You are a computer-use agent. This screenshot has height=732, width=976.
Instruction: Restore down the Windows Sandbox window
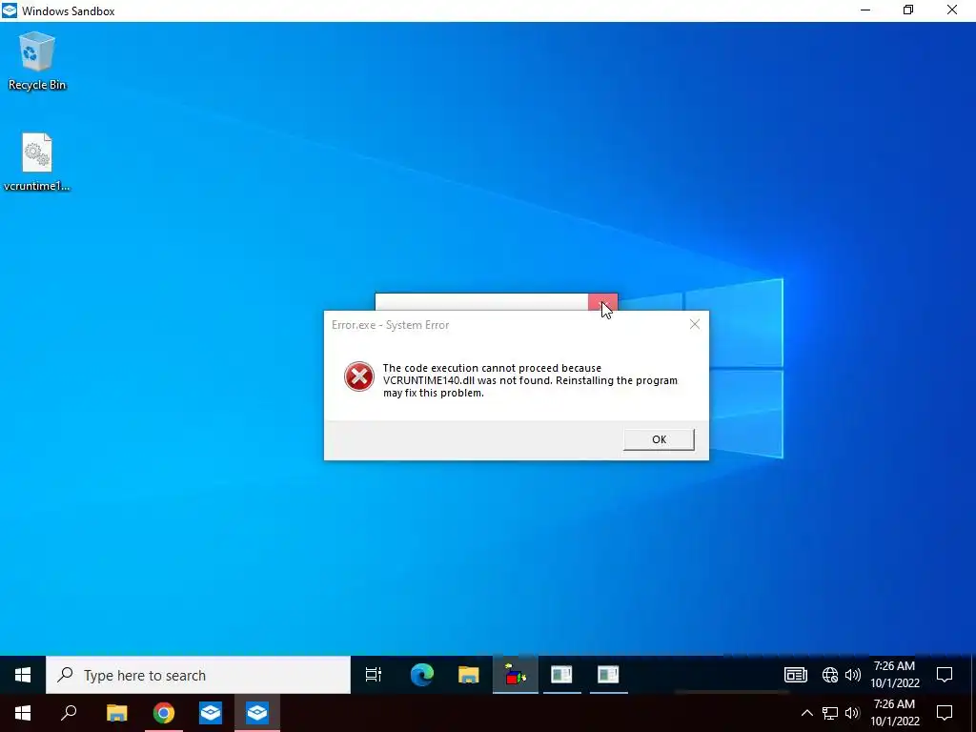point(908,10)
